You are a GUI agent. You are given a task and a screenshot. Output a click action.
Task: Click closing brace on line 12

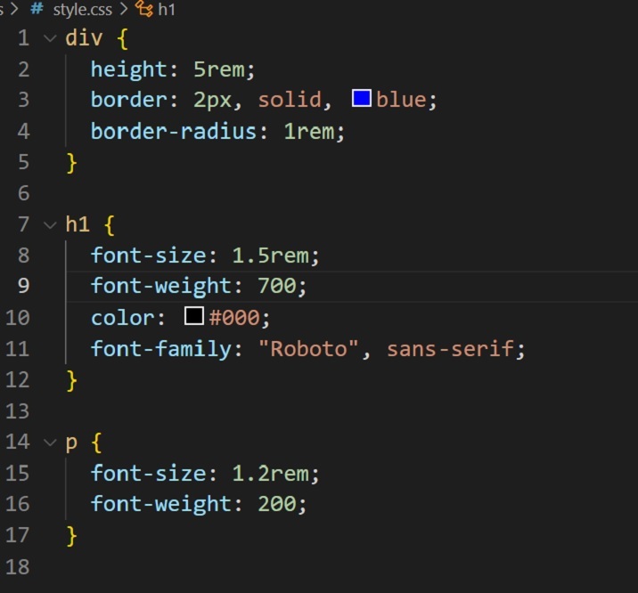click(71, 380)
